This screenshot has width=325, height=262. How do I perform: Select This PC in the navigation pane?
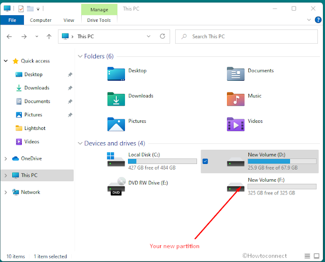[x=29, y=175]
